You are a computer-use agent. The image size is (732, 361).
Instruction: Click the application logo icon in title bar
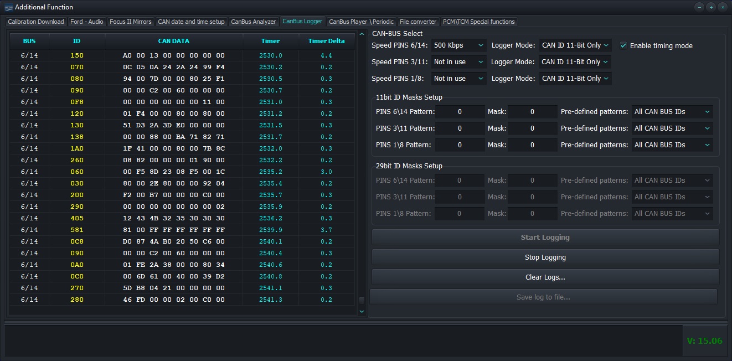click(x=8, y=7)
